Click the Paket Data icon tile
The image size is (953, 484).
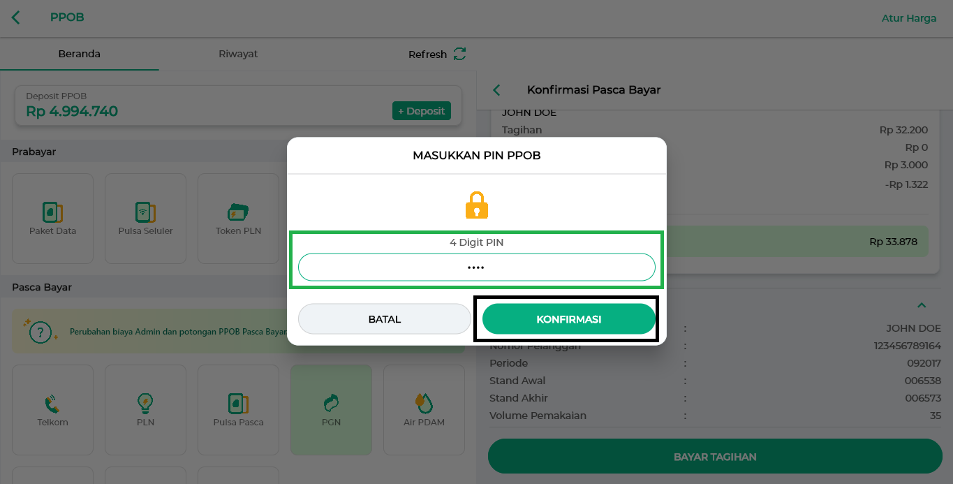[52, 218]
